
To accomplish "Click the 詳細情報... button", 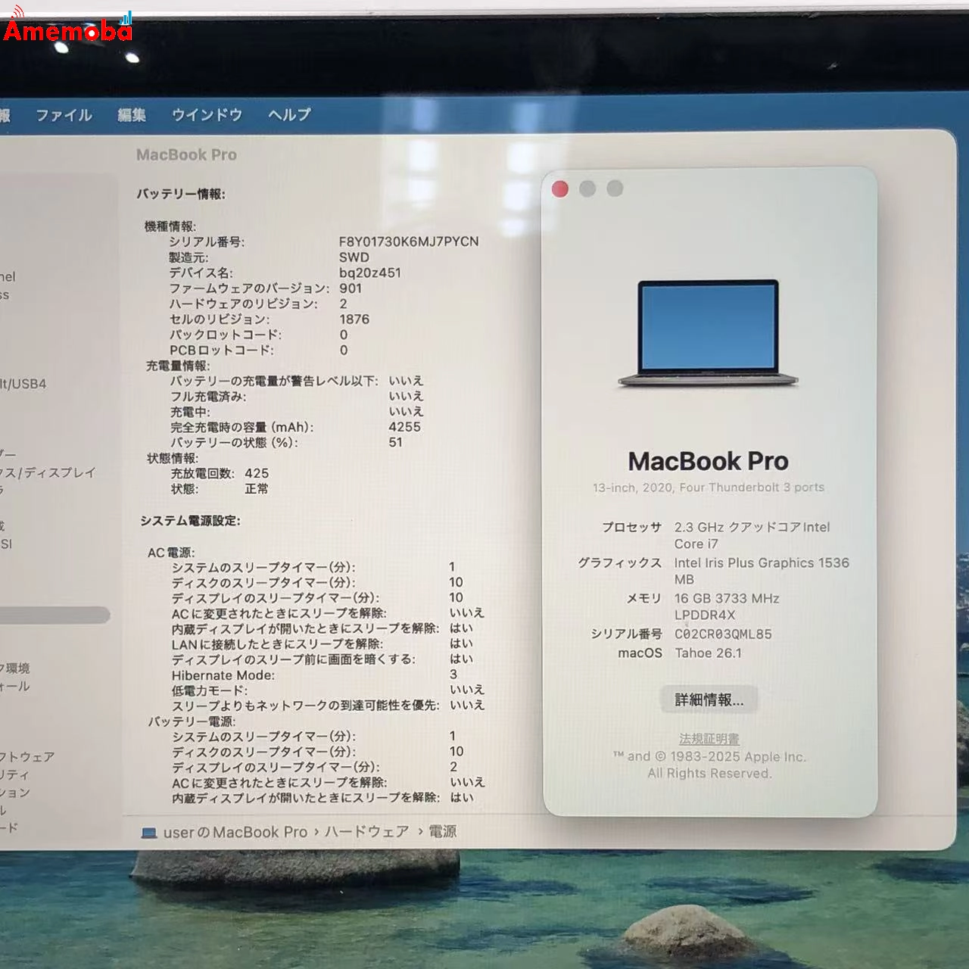I will point(709,699).
